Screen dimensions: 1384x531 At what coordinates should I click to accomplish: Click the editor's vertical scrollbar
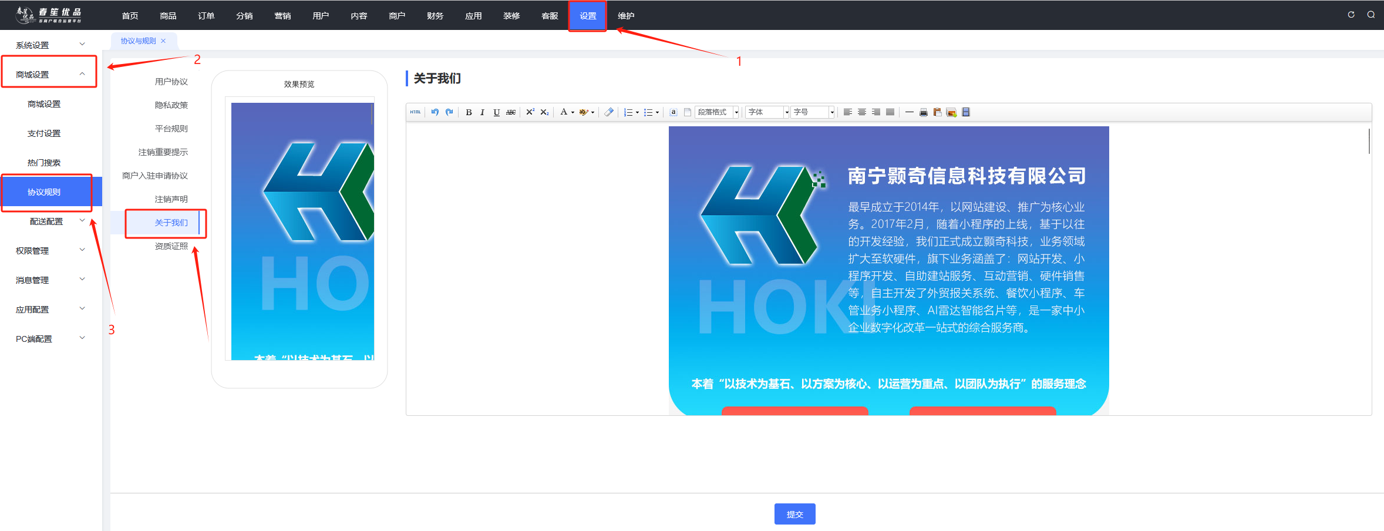1369,141
